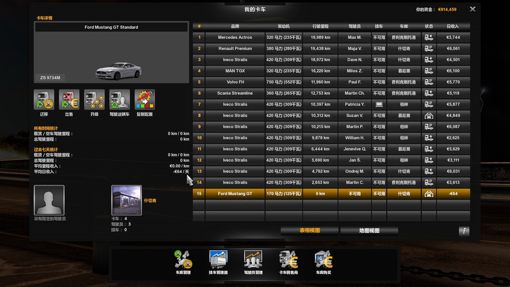Click the 什切青 garage thumbnail
The image size is (510, 287).
coord(126,200)
